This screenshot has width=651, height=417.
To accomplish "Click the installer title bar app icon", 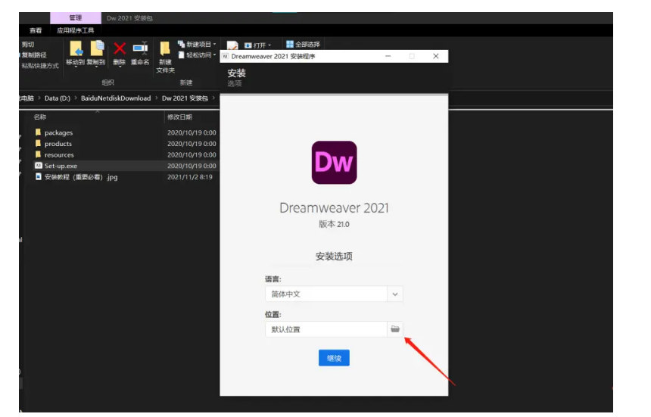I will click(x=226, y=56).
